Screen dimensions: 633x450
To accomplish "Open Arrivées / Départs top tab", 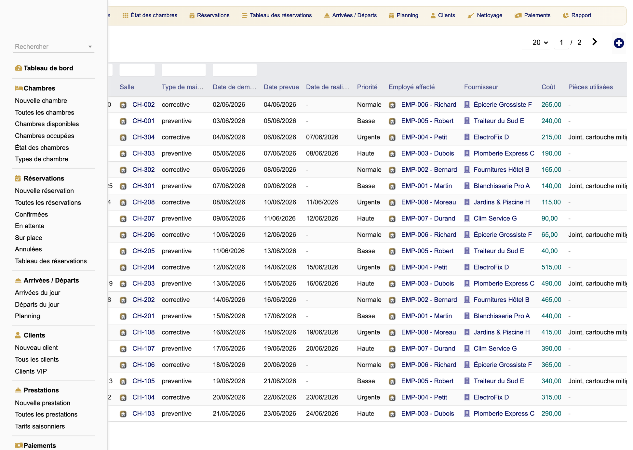I will point(351,15).
